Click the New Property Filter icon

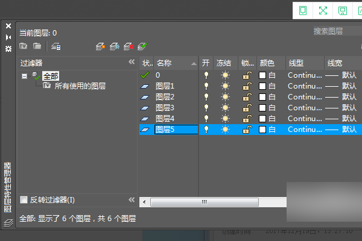point(24,46)
